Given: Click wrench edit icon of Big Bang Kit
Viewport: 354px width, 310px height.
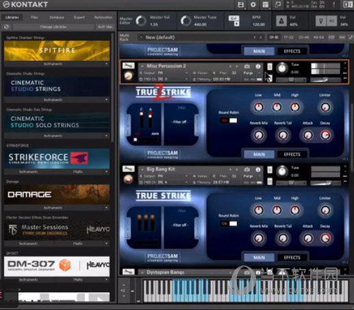Looking at the screenshot, I should coord(128,169).
